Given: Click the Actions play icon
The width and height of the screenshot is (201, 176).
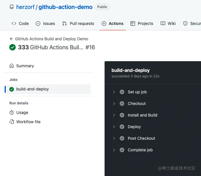Looking at the screenshot, I should tap(104, 23).
